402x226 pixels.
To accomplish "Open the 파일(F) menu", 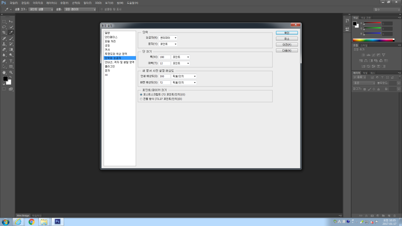I will [x=14, y=3].
